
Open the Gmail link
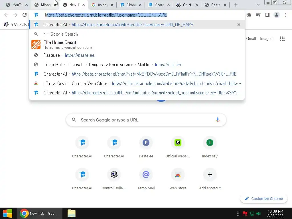pyautogui.click(x=251, y=38)
